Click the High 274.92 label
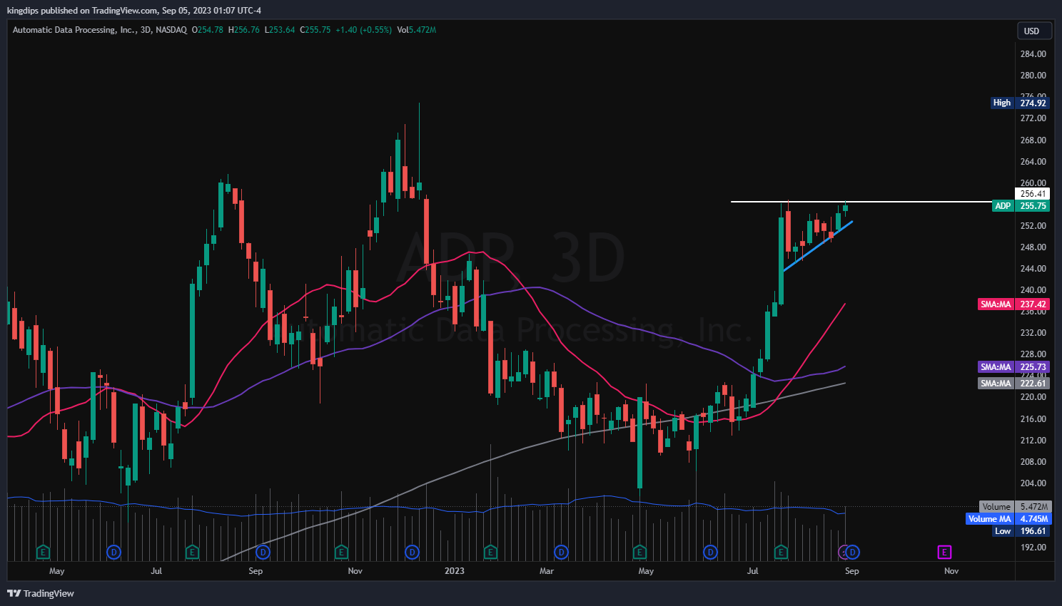 [x=1021, y=103]
